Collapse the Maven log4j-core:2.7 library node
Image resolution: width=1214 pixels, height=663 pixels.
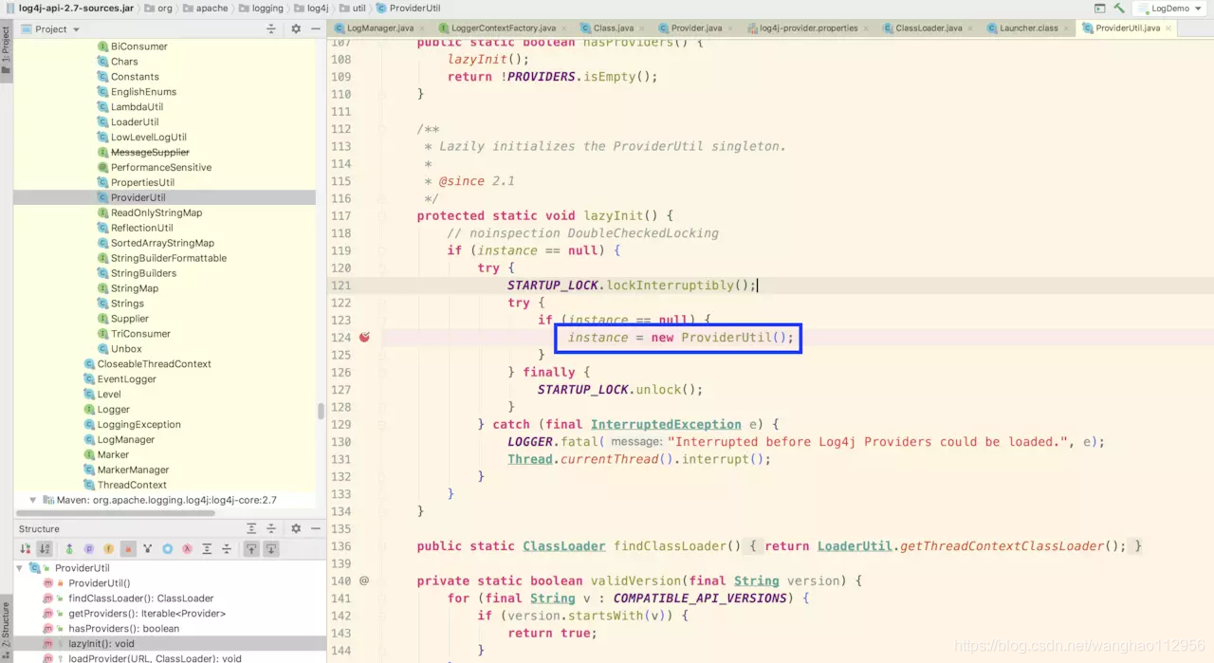click(33, 500)
